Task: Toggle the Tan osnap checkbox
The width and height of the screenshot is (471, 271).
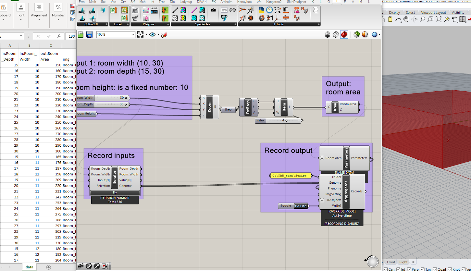Action: click(x=422, y=269)
